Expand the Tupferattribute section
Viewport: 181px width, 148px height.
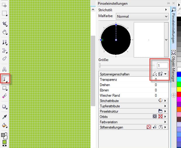tap(166, 106)
